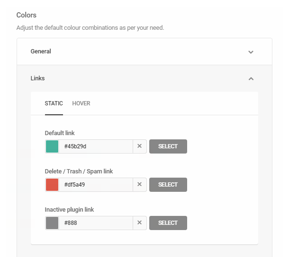Click the 'Default link' label
This screenshot has height=257, width=289.
coord(60,133)
